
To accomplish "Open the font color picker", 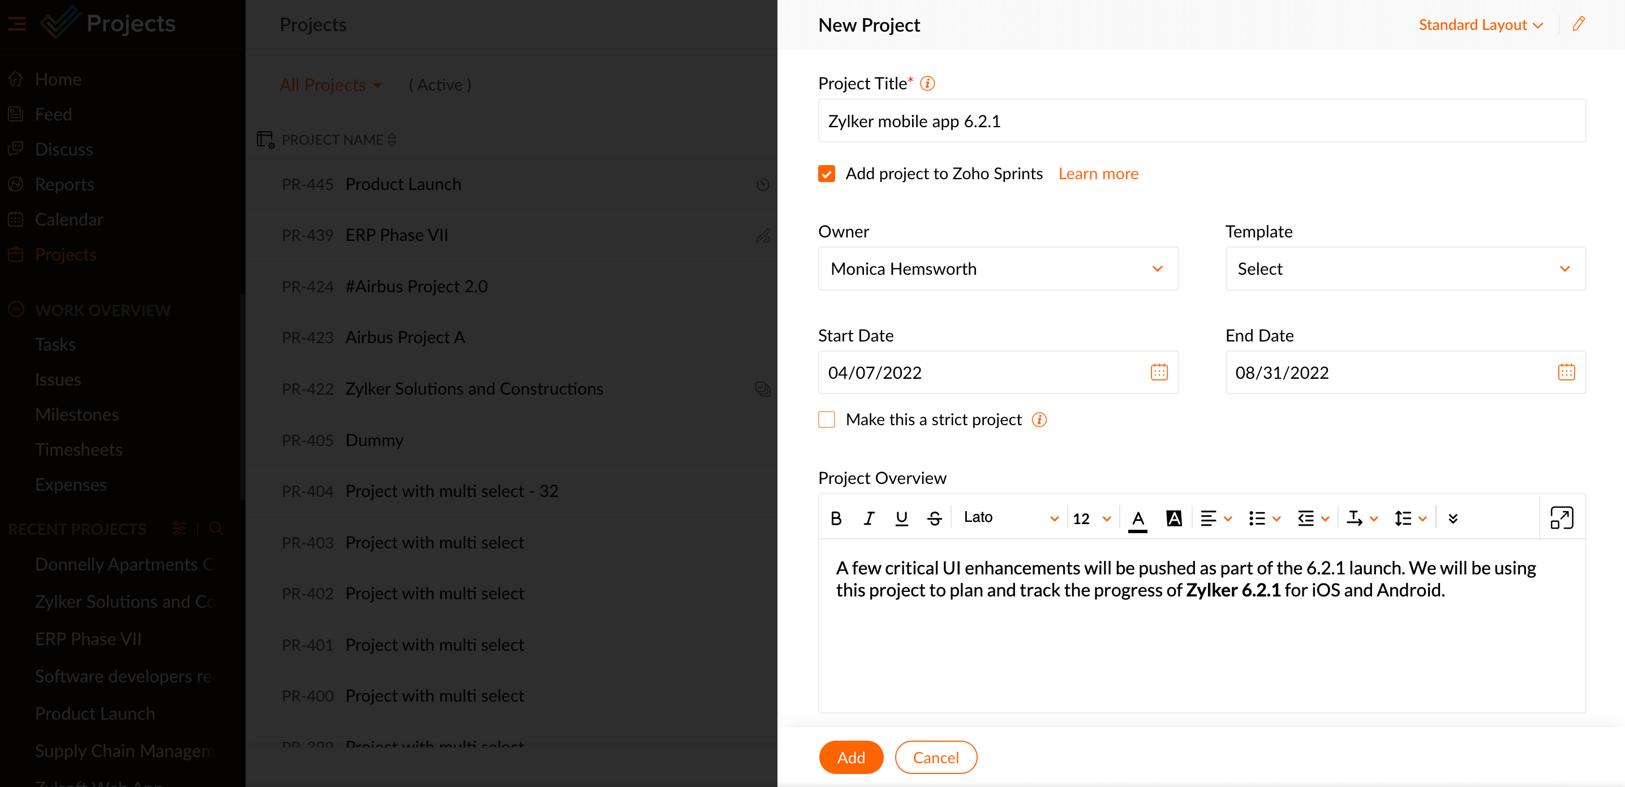I will (x=1137, y=518).
